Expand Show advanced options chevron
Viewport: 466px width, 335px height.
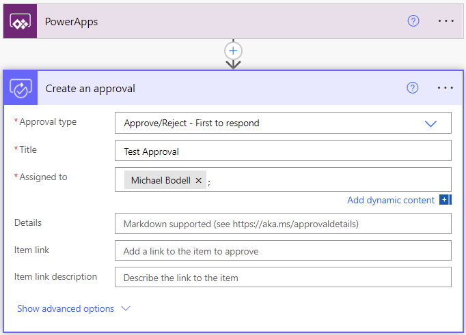tap(126, 308)
